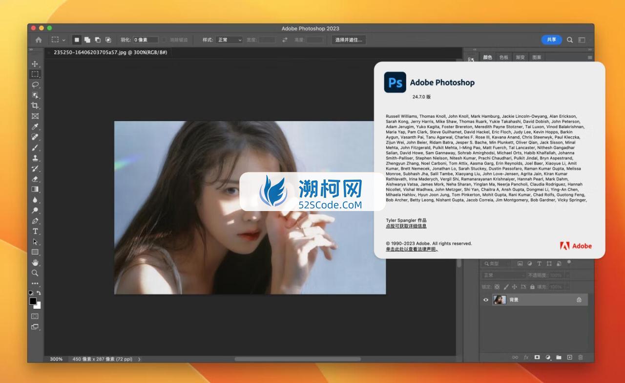Click the 单击此处以查看法律声明 link

coord(412,249)
